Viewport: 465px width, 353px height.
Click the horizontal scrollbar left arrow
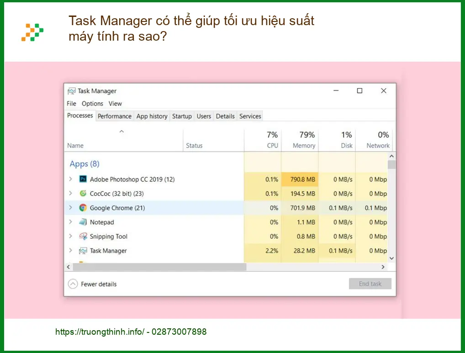[69, 267]
